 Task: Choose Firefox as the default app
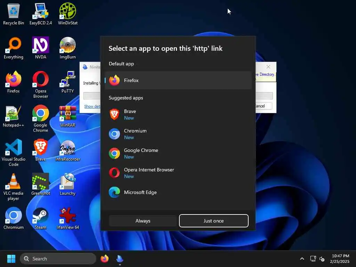(x=178, y=80)
